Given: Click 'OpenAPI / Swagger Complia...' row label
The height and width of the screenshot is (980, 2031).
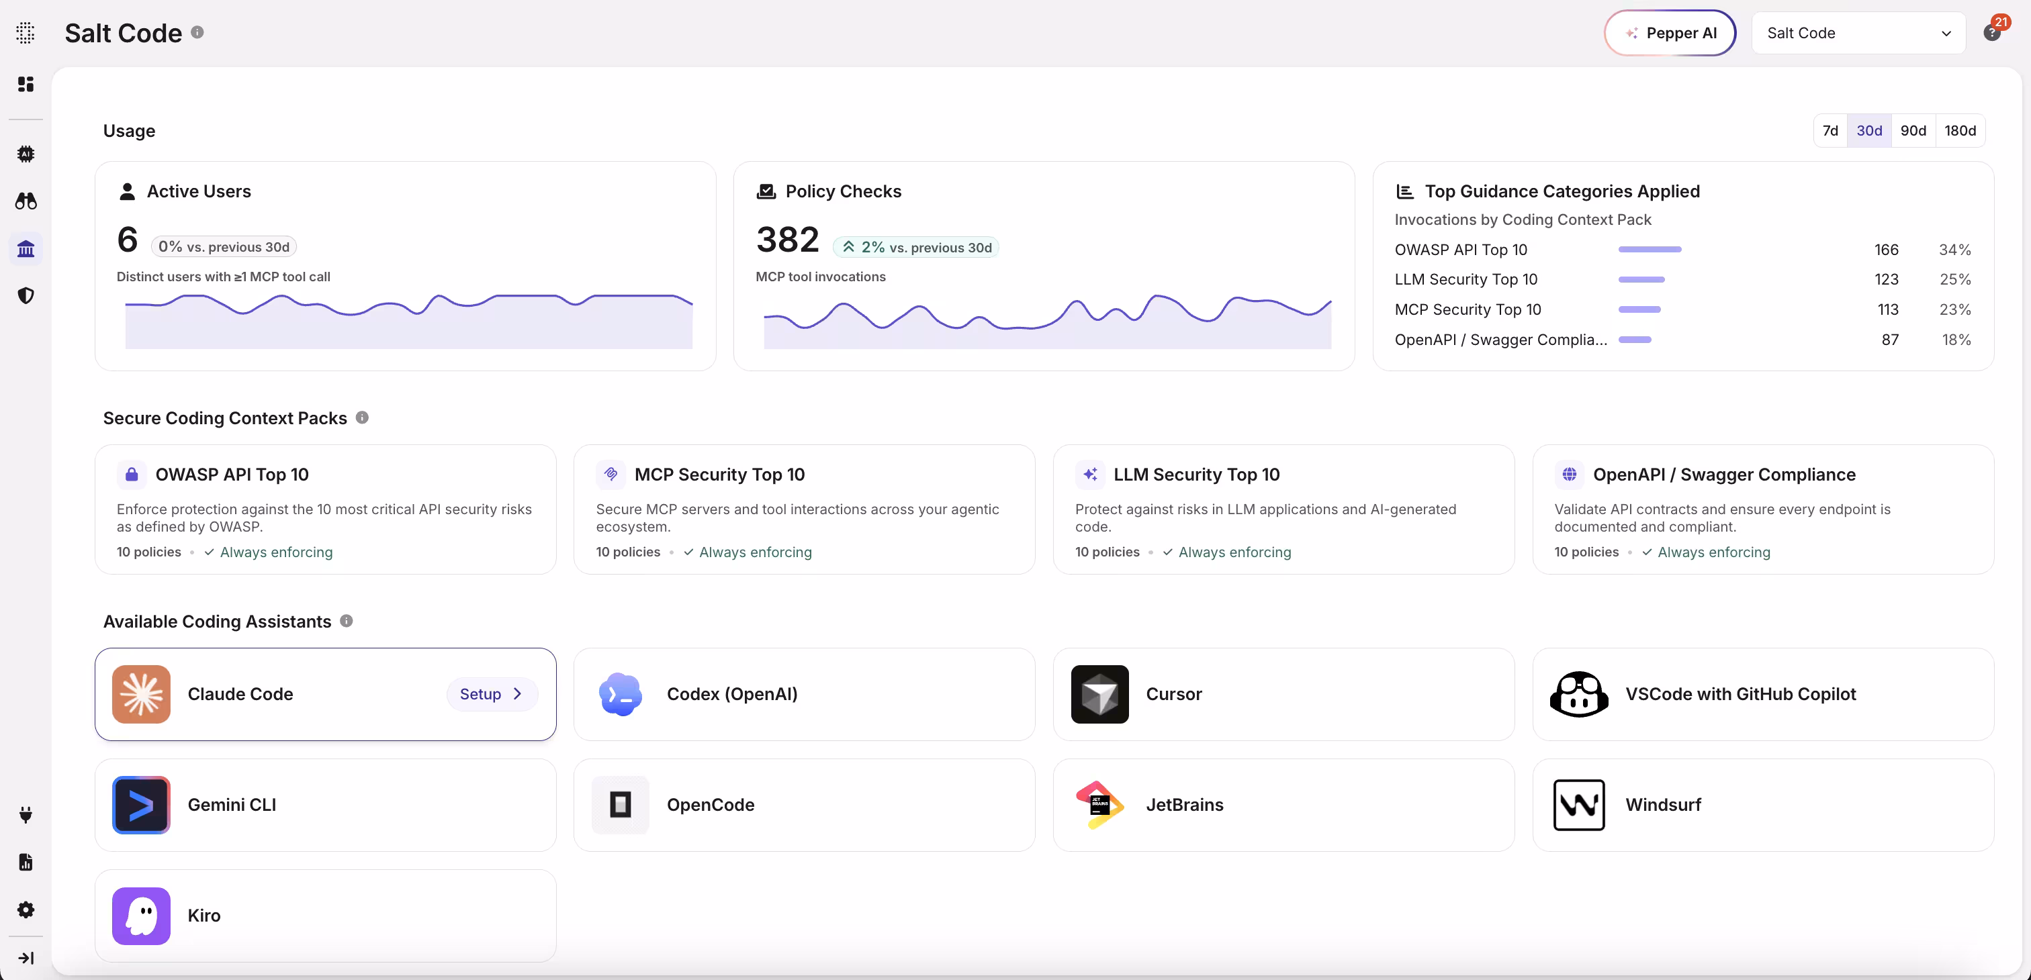Looking at the screenshot, I should click(1500, 340).
